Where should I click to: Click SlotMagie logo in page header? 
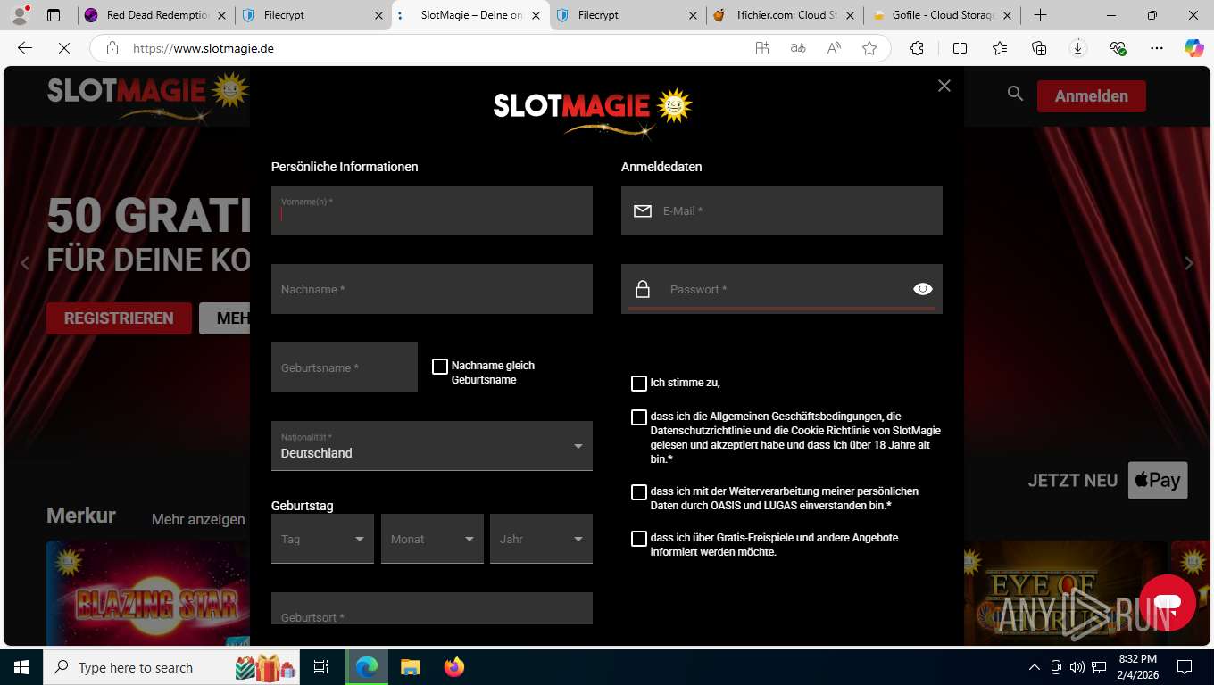pos(147,95)
